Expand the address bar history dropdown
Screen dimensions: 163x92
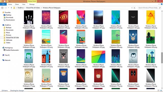pos(132,8)
